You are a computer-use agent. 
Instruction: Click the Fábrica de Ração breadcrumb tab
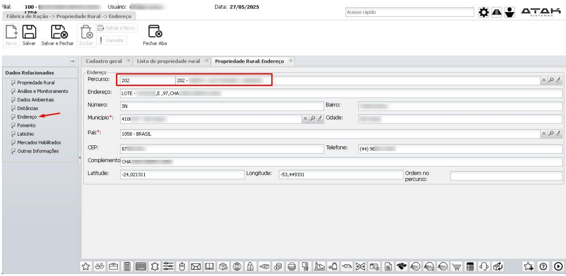[x=70, y=16]
